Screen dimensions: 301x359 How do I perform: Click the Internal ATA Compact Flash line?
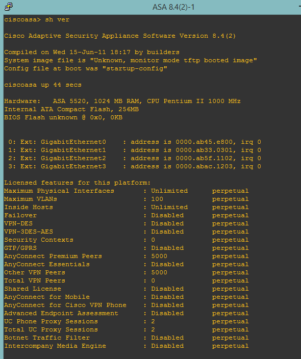tap(71, 110)
